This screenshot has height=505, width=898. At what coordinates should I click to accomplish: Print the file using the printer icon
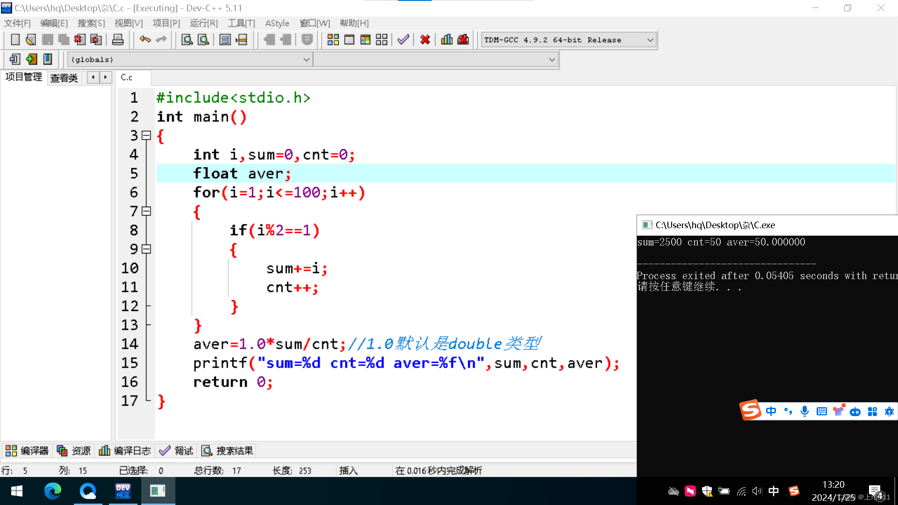coord(118,40)
